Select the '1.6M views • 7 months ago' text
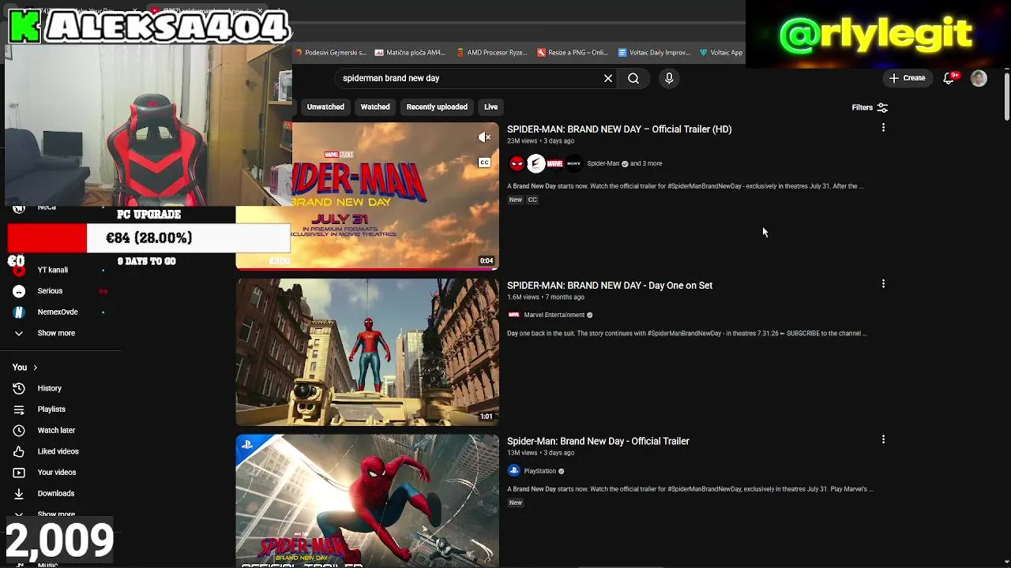This screenshot has height=568, width=1011. (546, 297)
